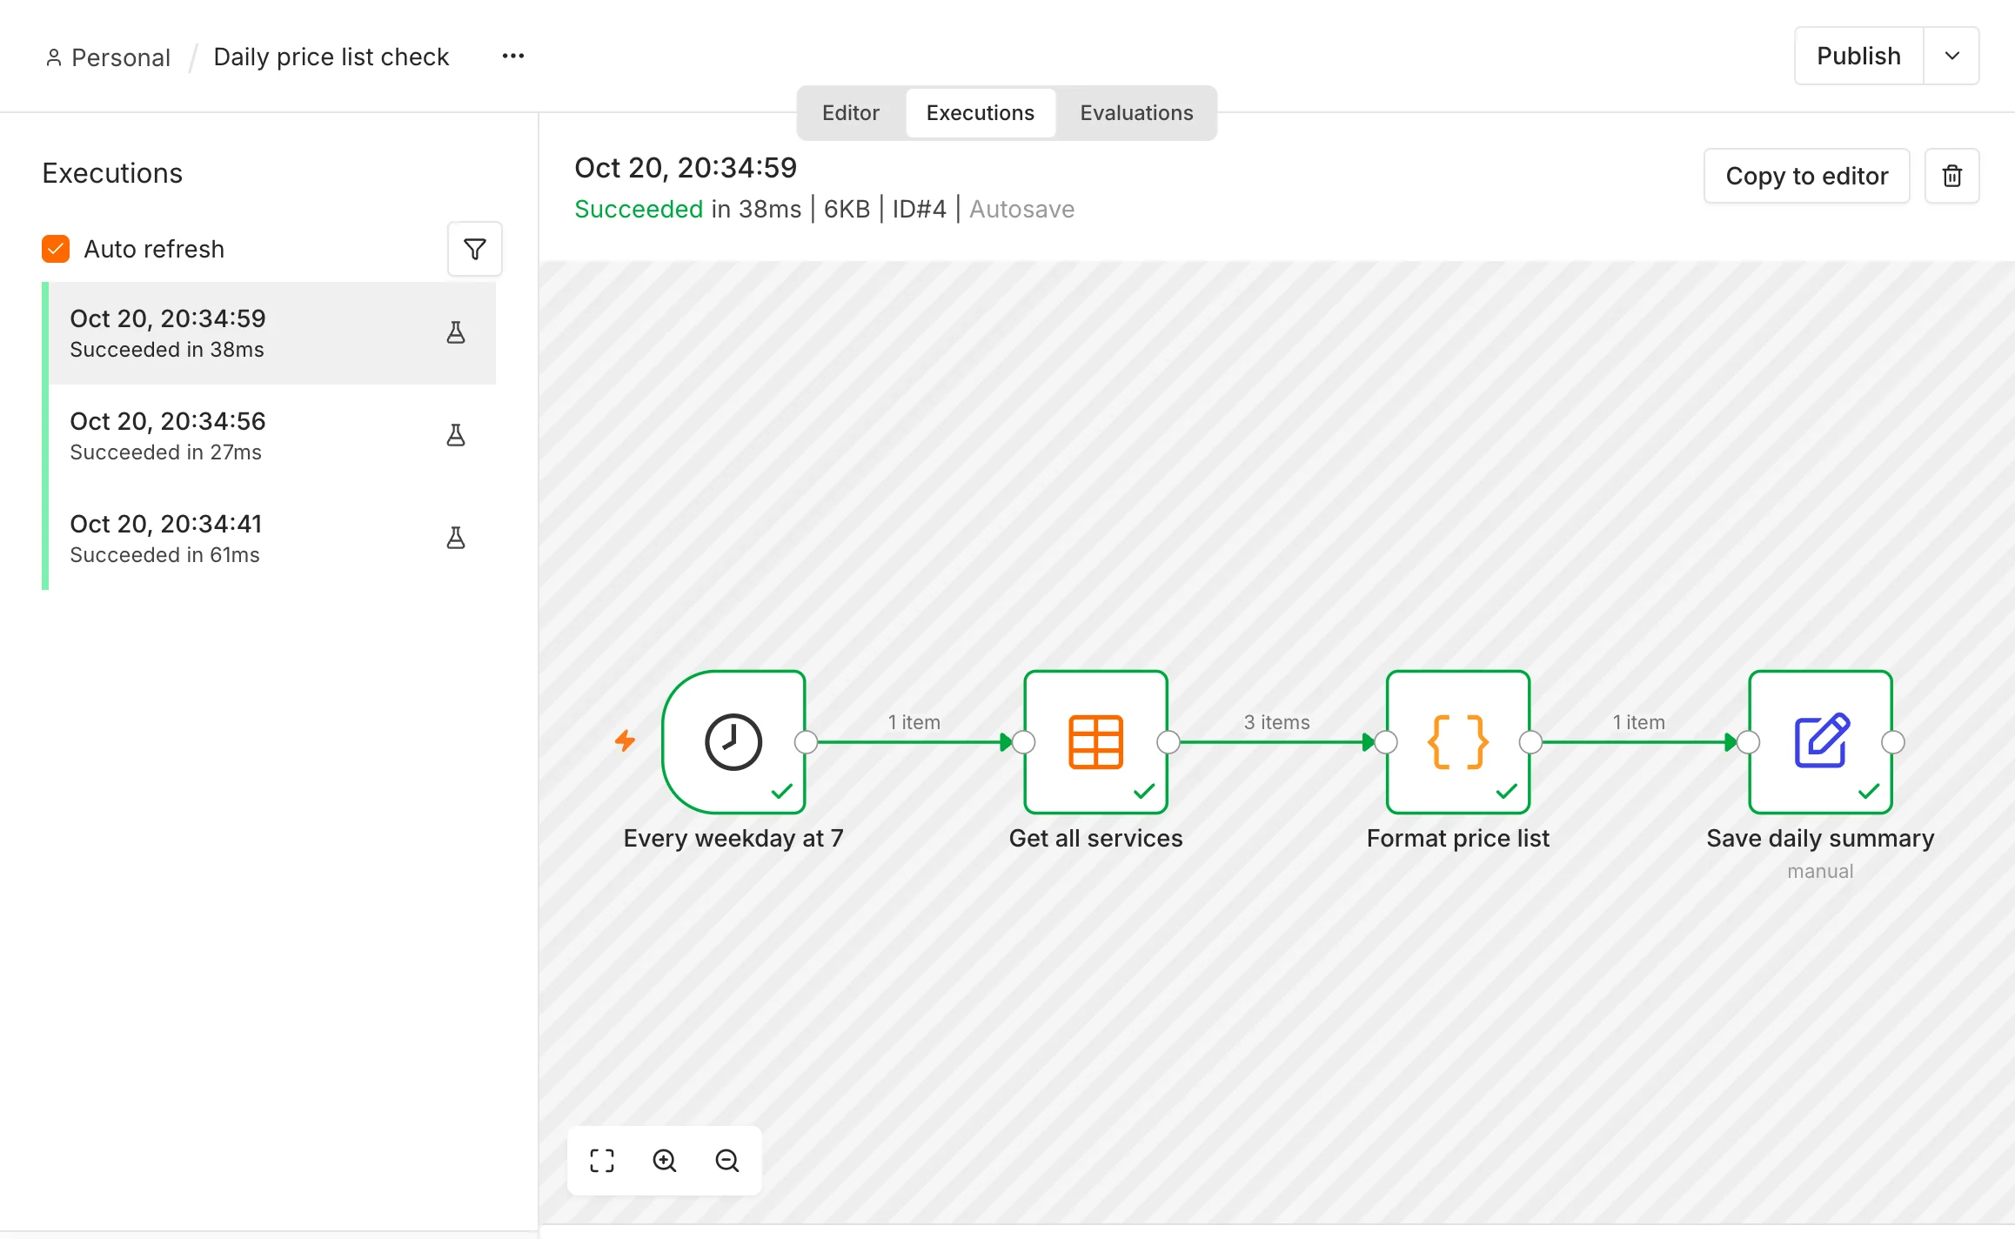The width and height of the screenshot is (2015, 1239).
Task: Click the orange trigger lightning bolt icon
Action: (x=625, y=740)
